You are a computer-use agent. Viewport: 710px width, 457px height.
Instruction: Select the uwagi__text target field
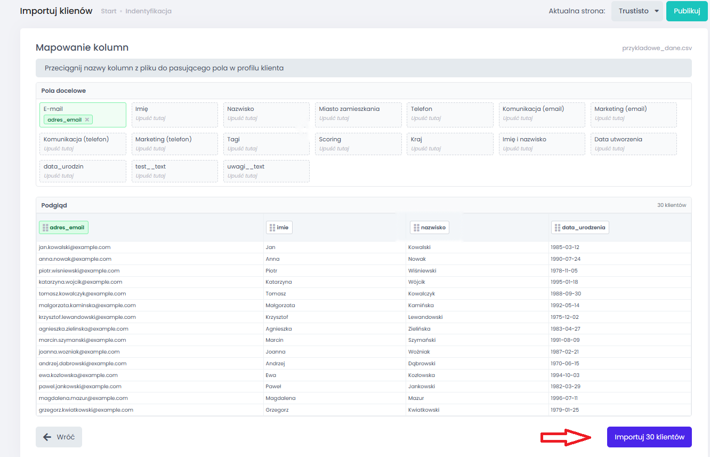click(x=267, y=171)
